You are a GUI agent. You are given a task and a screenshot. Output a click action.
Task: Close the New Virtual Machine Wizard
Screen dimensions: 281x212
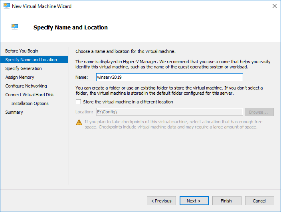(x=274, y=6)
